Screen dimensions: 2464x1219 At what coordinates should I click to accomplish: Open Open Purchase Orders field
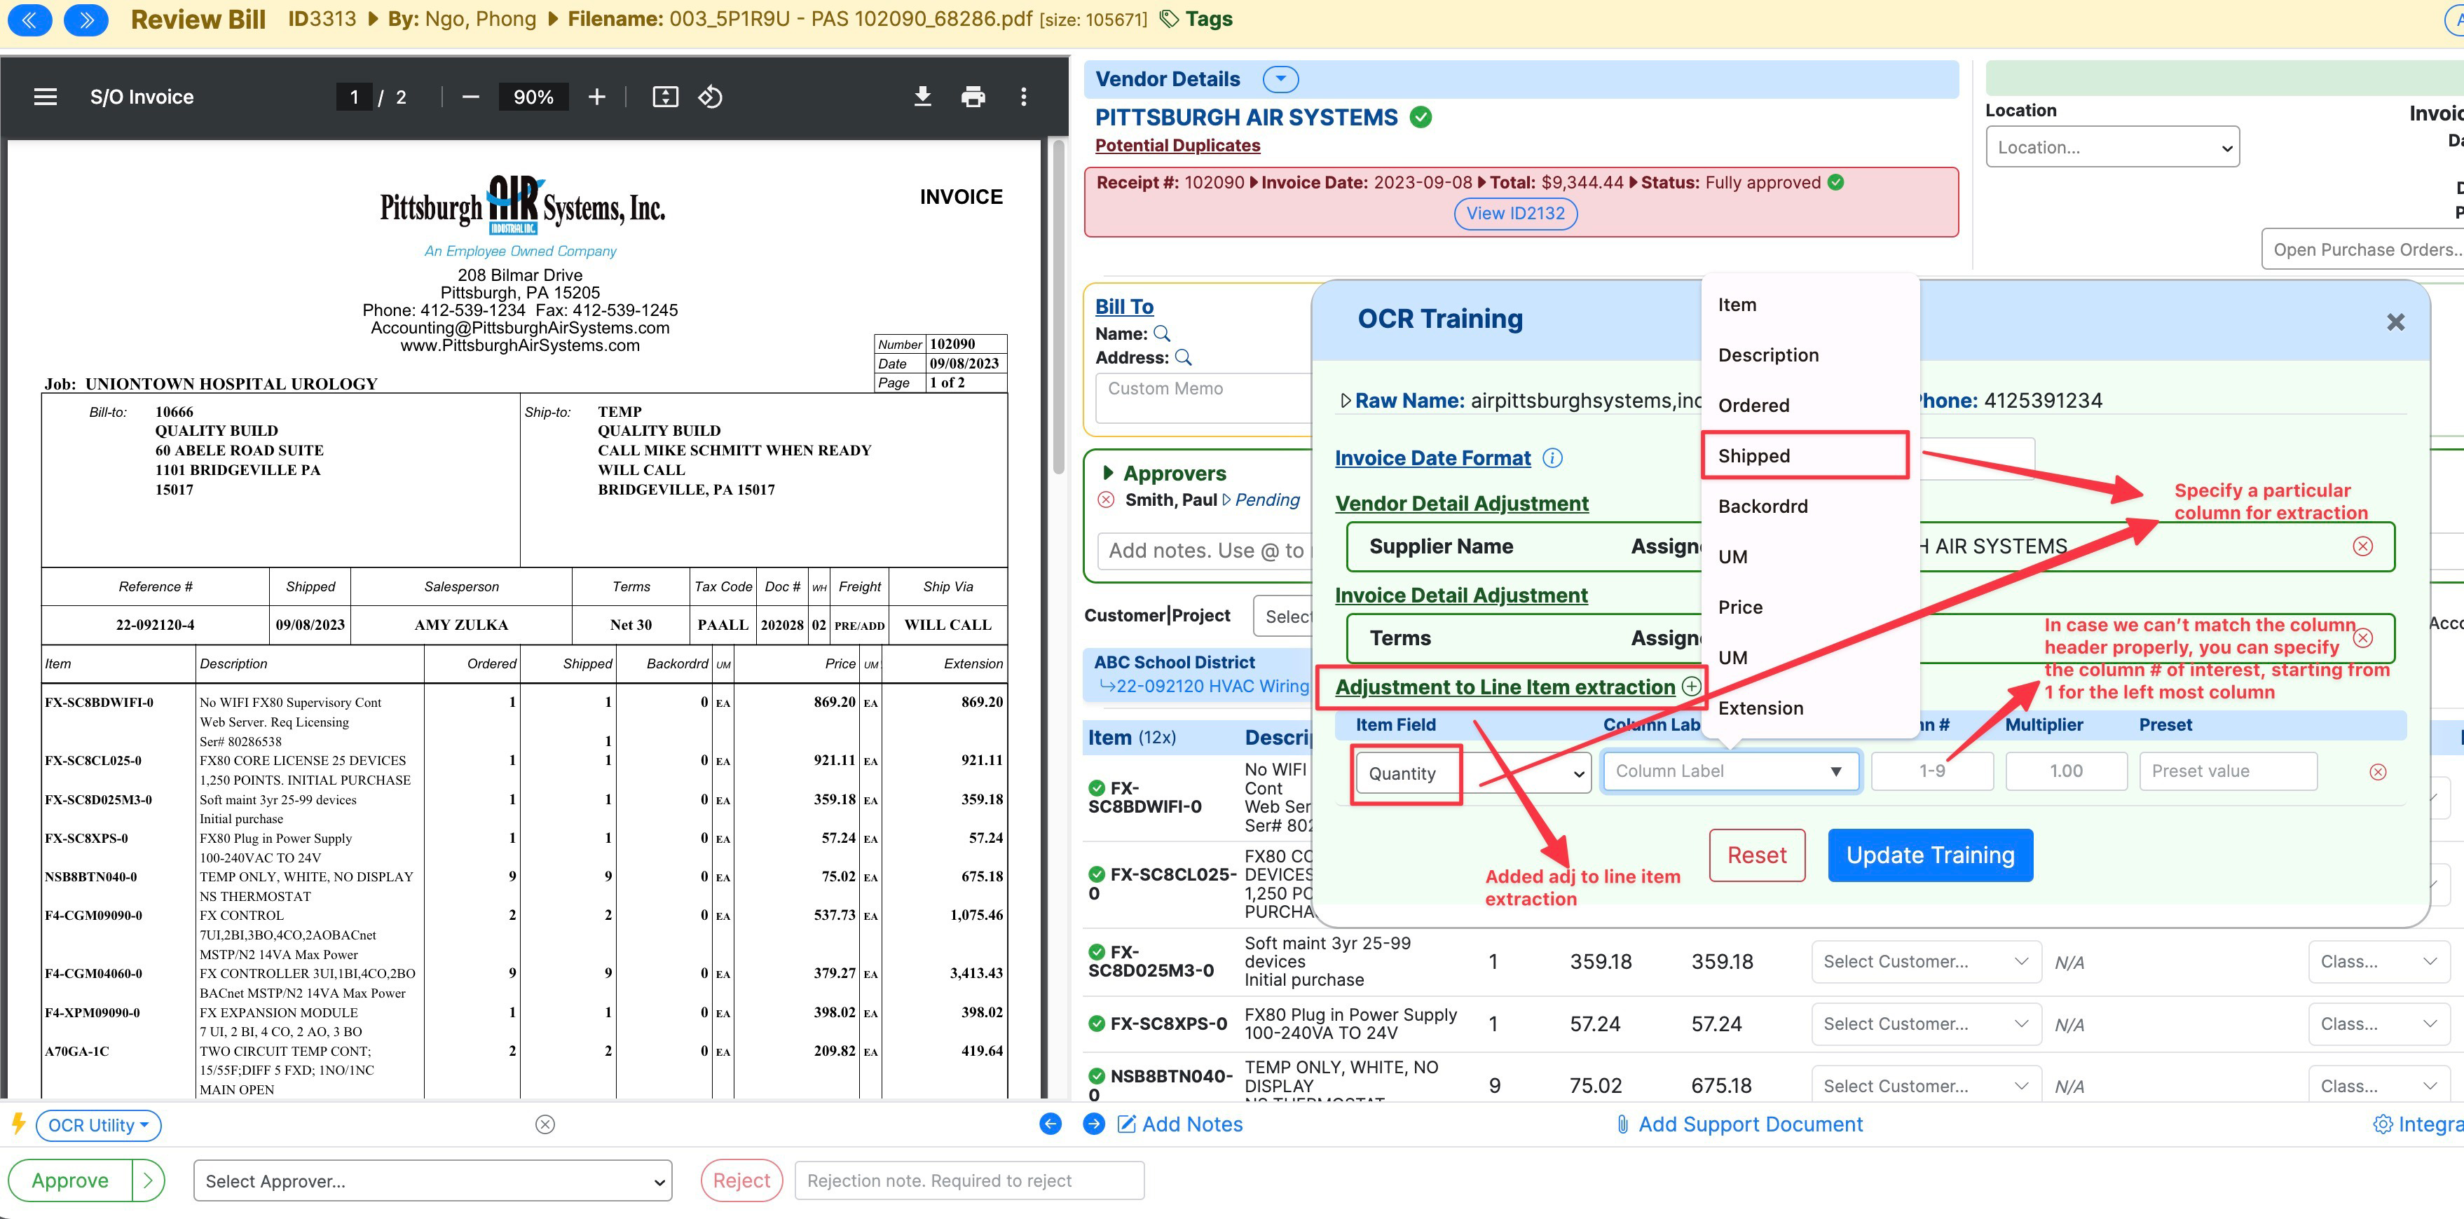click(2362, 249)
